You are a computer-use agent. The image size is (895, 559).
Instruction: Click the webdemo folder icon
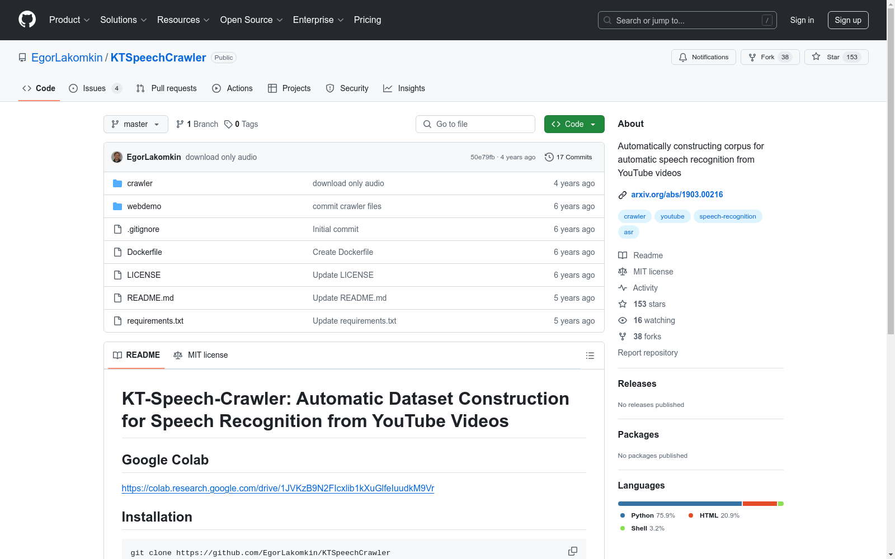pos(117,206)
